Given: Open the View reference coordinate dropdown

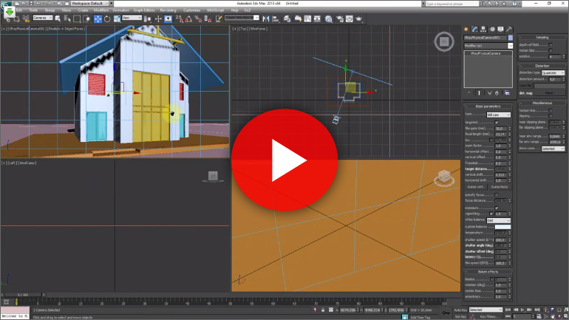Looking at the screenshot, I should tap(132, 18).
